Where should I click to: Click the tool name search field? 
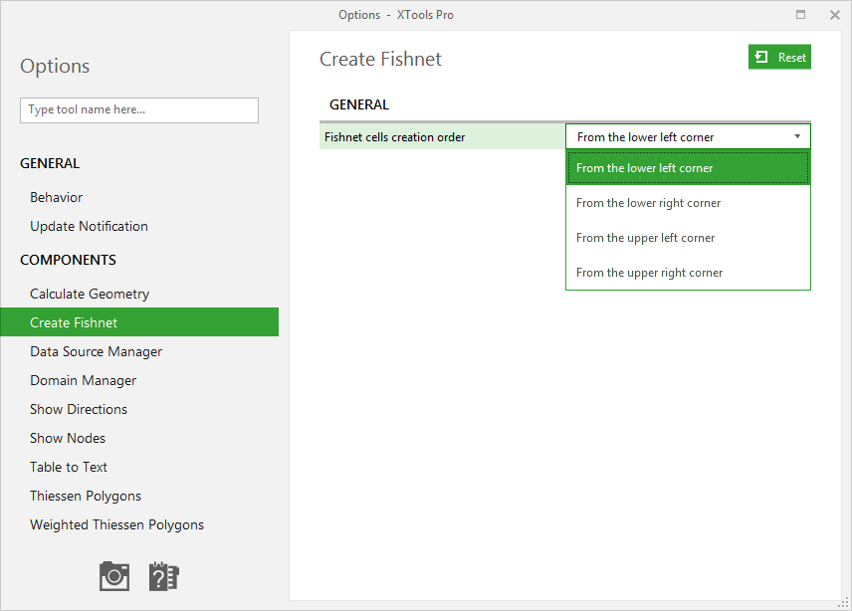pyautogui.click(x=139, y=110)
